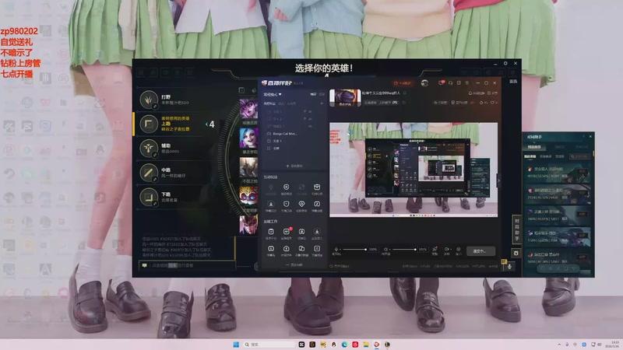Pick the blue-haired Jinx champion portrait
Screen dimensions: 623x350
[x=248, y=138]
